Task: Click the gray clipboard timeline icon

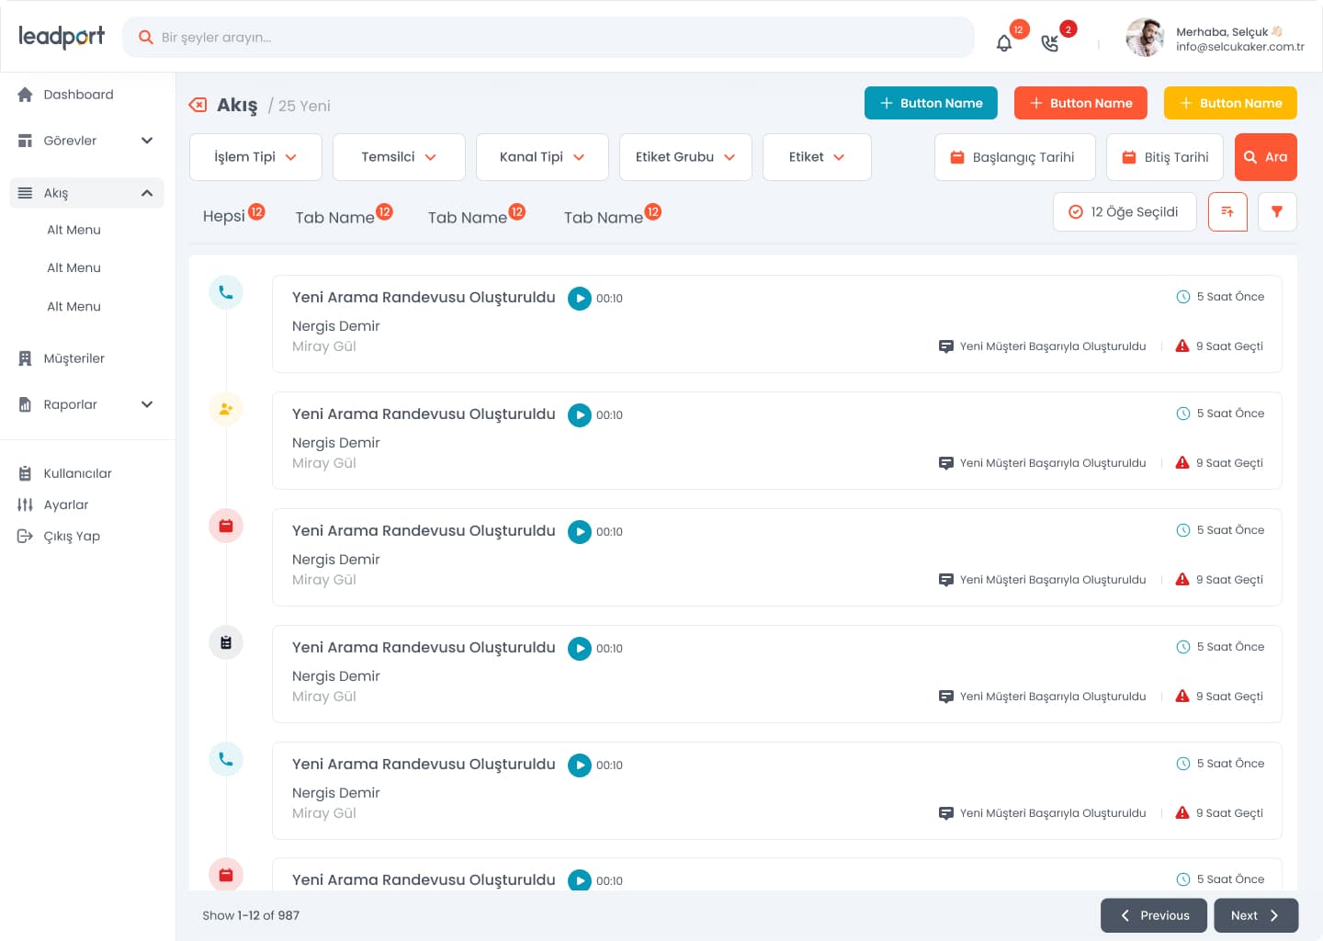Action: (x=226, y=642)
